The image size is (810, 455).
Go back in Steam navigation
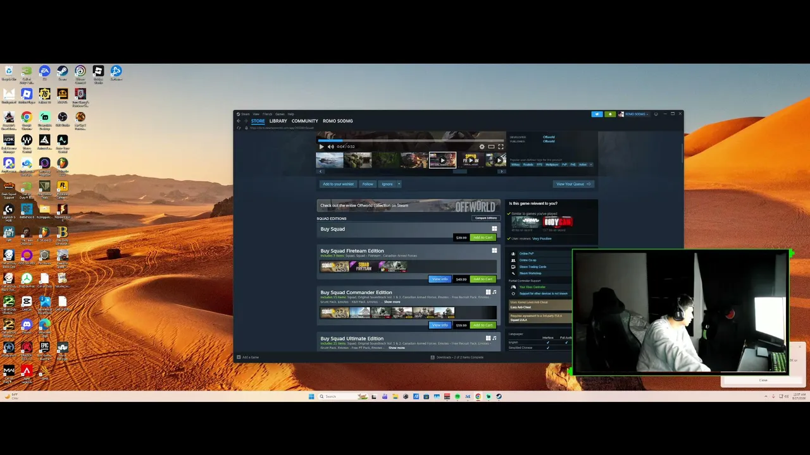click(x=239, y=121)
